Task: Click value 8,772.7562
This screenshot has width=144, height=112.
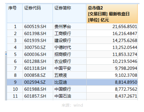Action: click(126, 89)
